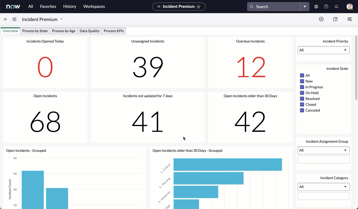The height and width of the screenshot is (209, 358).
Task: Switch to the Process KPIs tab
Action: coord(114,31)
